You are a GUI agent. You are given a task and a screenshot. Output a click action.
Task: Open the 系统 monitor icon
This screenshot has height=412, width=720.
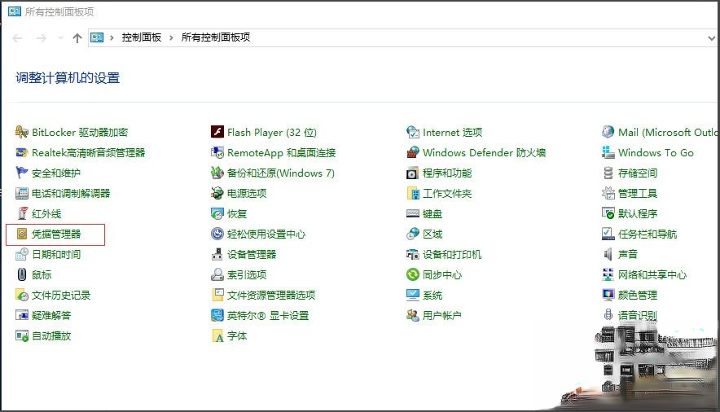tap(413, 295)
